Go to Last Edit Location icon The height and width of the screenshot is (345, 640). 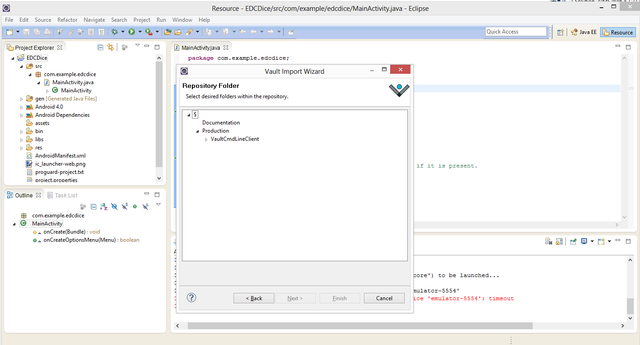(x=243, y=32)
